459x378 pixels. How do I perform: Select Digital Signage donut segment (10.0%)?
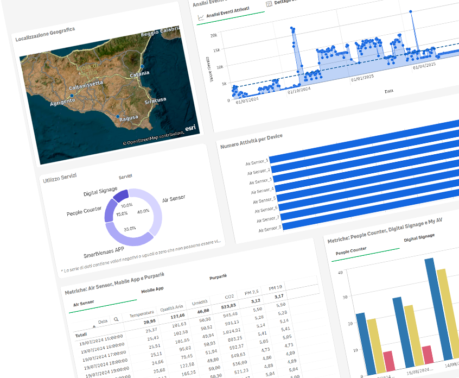[121, 195]
